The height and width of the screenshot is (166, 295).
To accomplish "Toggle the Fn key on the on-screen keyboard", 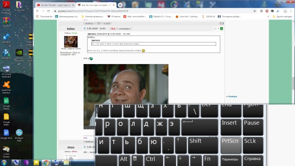I will coord(211,160).
